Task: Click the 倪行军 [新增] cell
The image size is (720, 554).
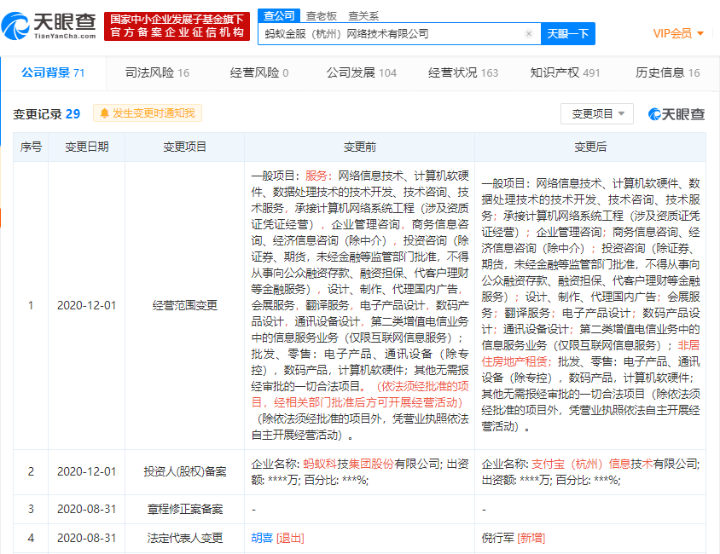Action: point(590,538)
